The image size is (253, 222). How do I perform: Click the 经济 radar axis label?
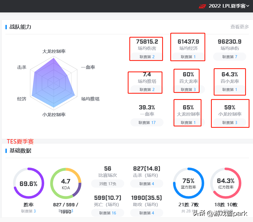pos(22,99)
